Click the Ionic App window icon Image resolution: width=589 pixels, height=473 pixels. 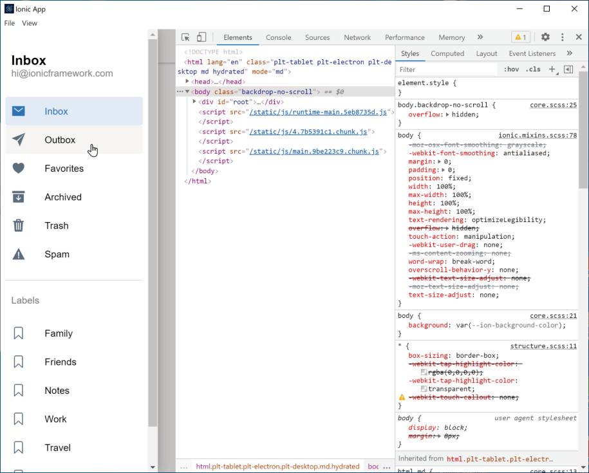8,8
